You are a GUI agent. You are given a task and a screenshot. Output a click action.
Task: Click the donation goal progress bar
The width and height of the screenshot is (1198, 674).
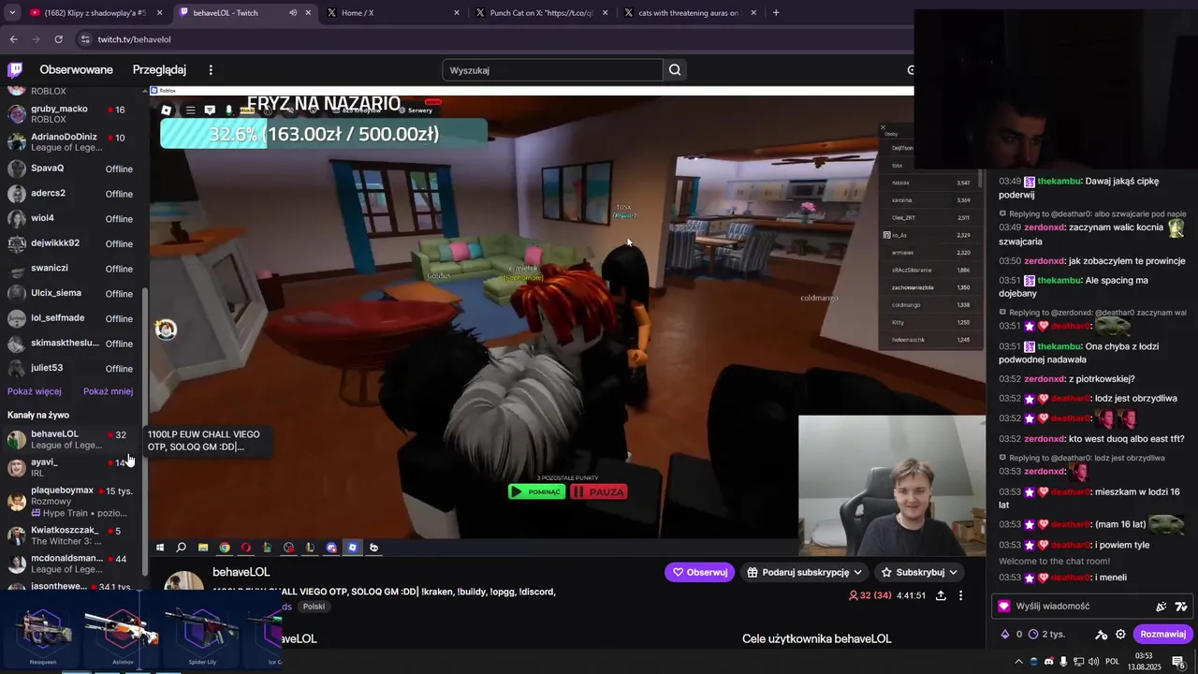(324, 134)
